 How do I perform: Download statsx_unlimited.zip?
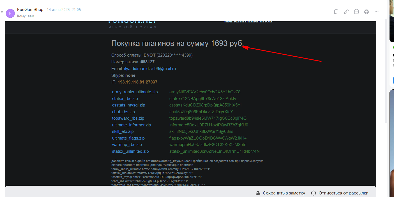tap(130, 151)
